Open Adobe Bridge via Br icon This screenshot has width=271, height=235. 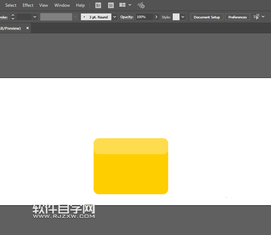pos(98,5)
